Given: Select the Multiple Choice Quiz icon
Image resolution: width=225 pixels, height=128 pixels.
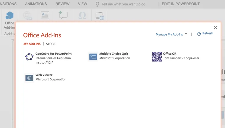Looking at the screenshot, I should point(93,57).
